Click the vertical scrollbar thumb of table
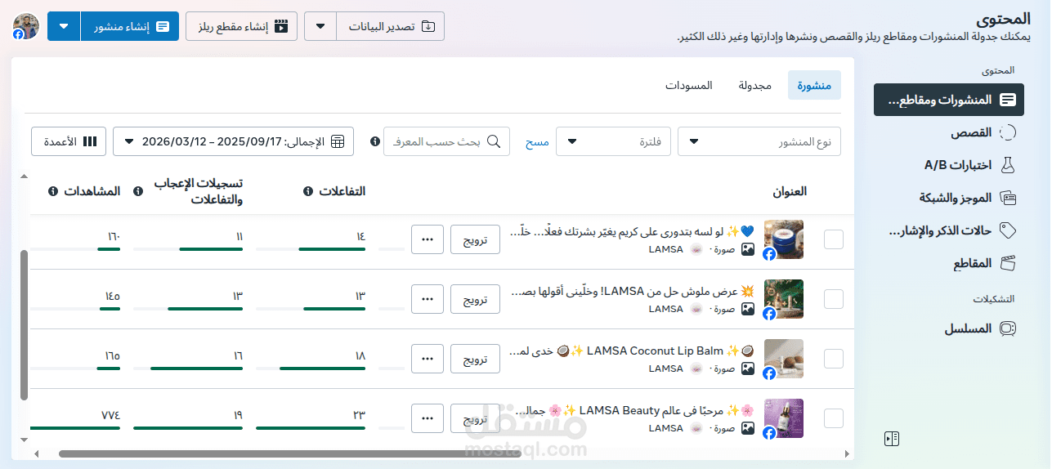Screen dimensions: 1052x469 [x=24, y=325]
